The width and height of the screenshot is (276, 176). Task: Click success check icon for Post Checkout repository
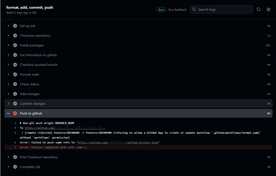15,157
